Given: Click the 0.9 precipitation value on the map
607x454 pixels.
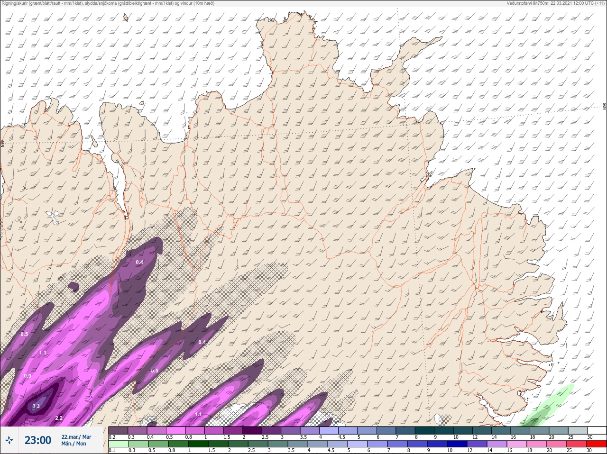Looking at the screenshot, I should pos(28,376).
